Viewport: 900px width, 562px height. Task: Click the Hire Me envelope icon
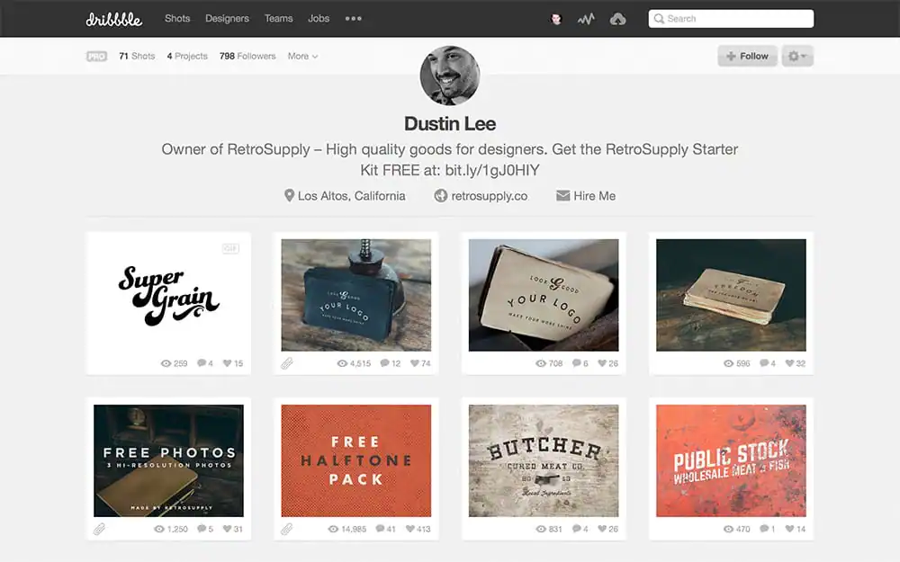pyautogui.click(x=563, y=195)
